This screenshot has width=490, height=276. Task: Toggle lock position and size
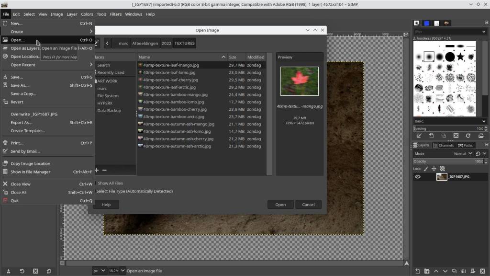pos(434,169)
